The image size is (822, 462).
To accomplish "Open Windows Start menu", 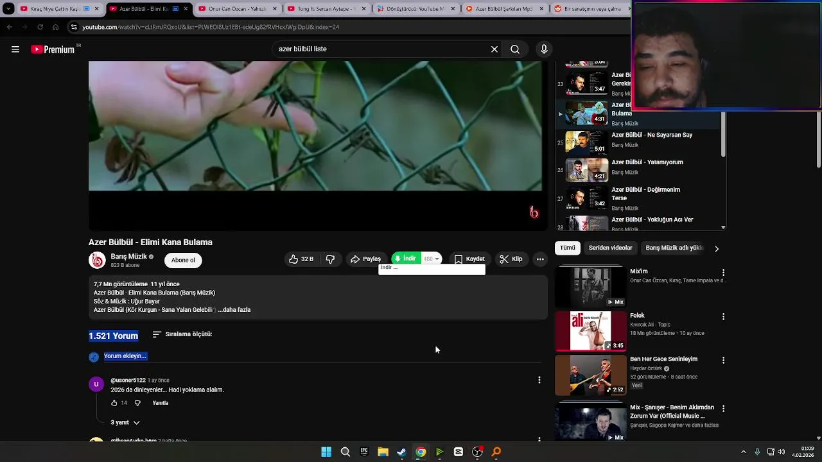I will (326, 452).
